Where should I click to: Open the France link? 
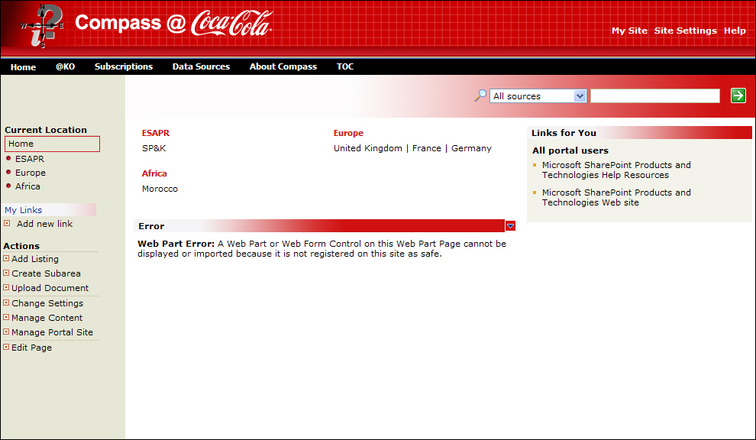(x=427, y=148)
